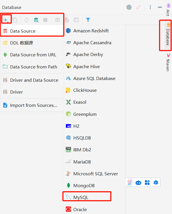Click the target Select Opened File icon
The height and width of the screenshot is (214, 172).
click(129, 7)
